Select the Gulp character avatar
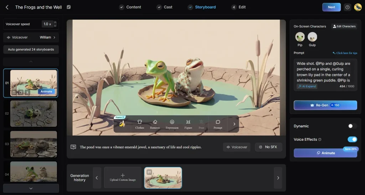 point(312,37)
